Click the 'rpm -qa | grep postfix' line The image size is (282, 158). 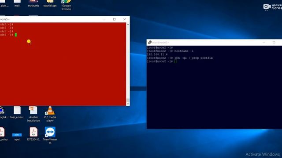point(180,58)
